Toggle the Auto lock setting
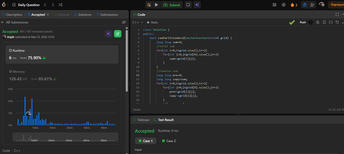This screenshot has width=344, height=154. [152, 22]
